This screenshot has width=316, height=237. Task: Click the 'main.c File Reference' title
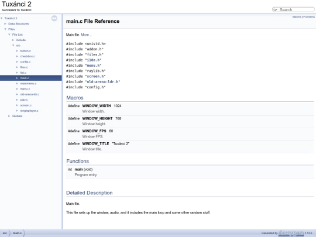tap(92, 21)
